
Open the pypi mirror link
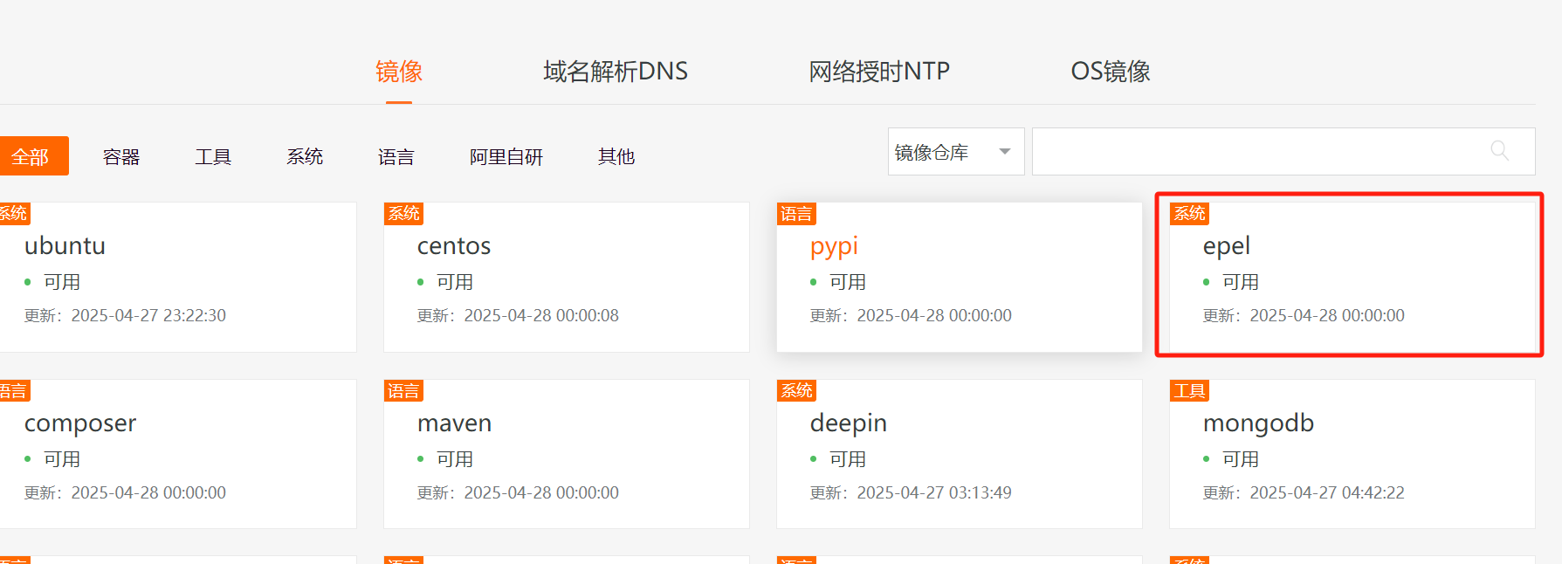(x=834, y=247)
